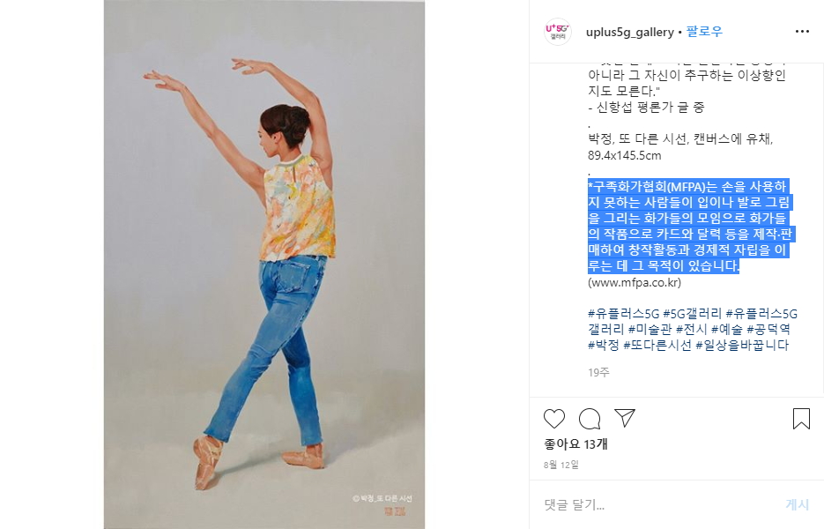Share post with paper plane icon
The image size is (824, 529).
coord(625,418)
